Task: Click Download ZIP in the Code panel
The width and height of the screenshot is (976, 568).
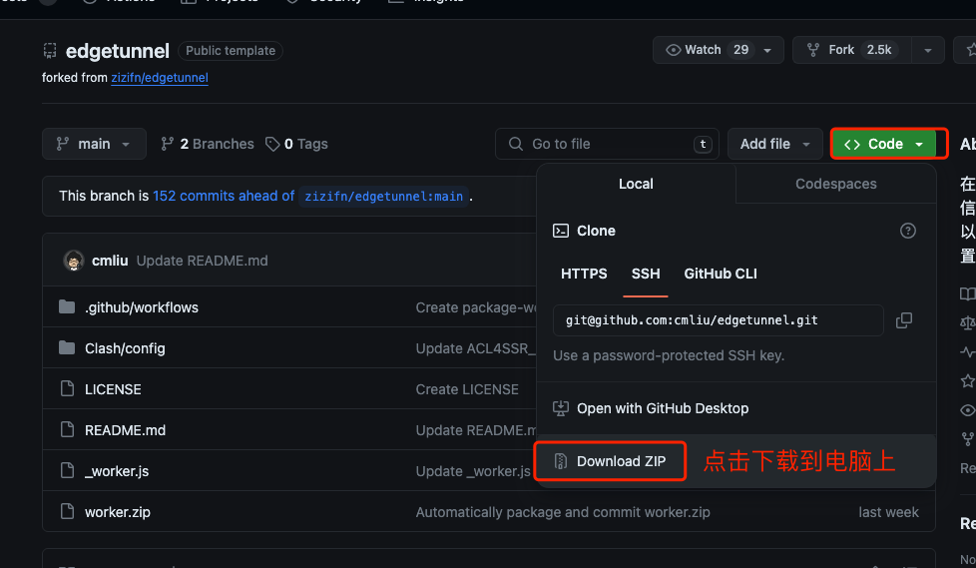Action: (610, 461)
